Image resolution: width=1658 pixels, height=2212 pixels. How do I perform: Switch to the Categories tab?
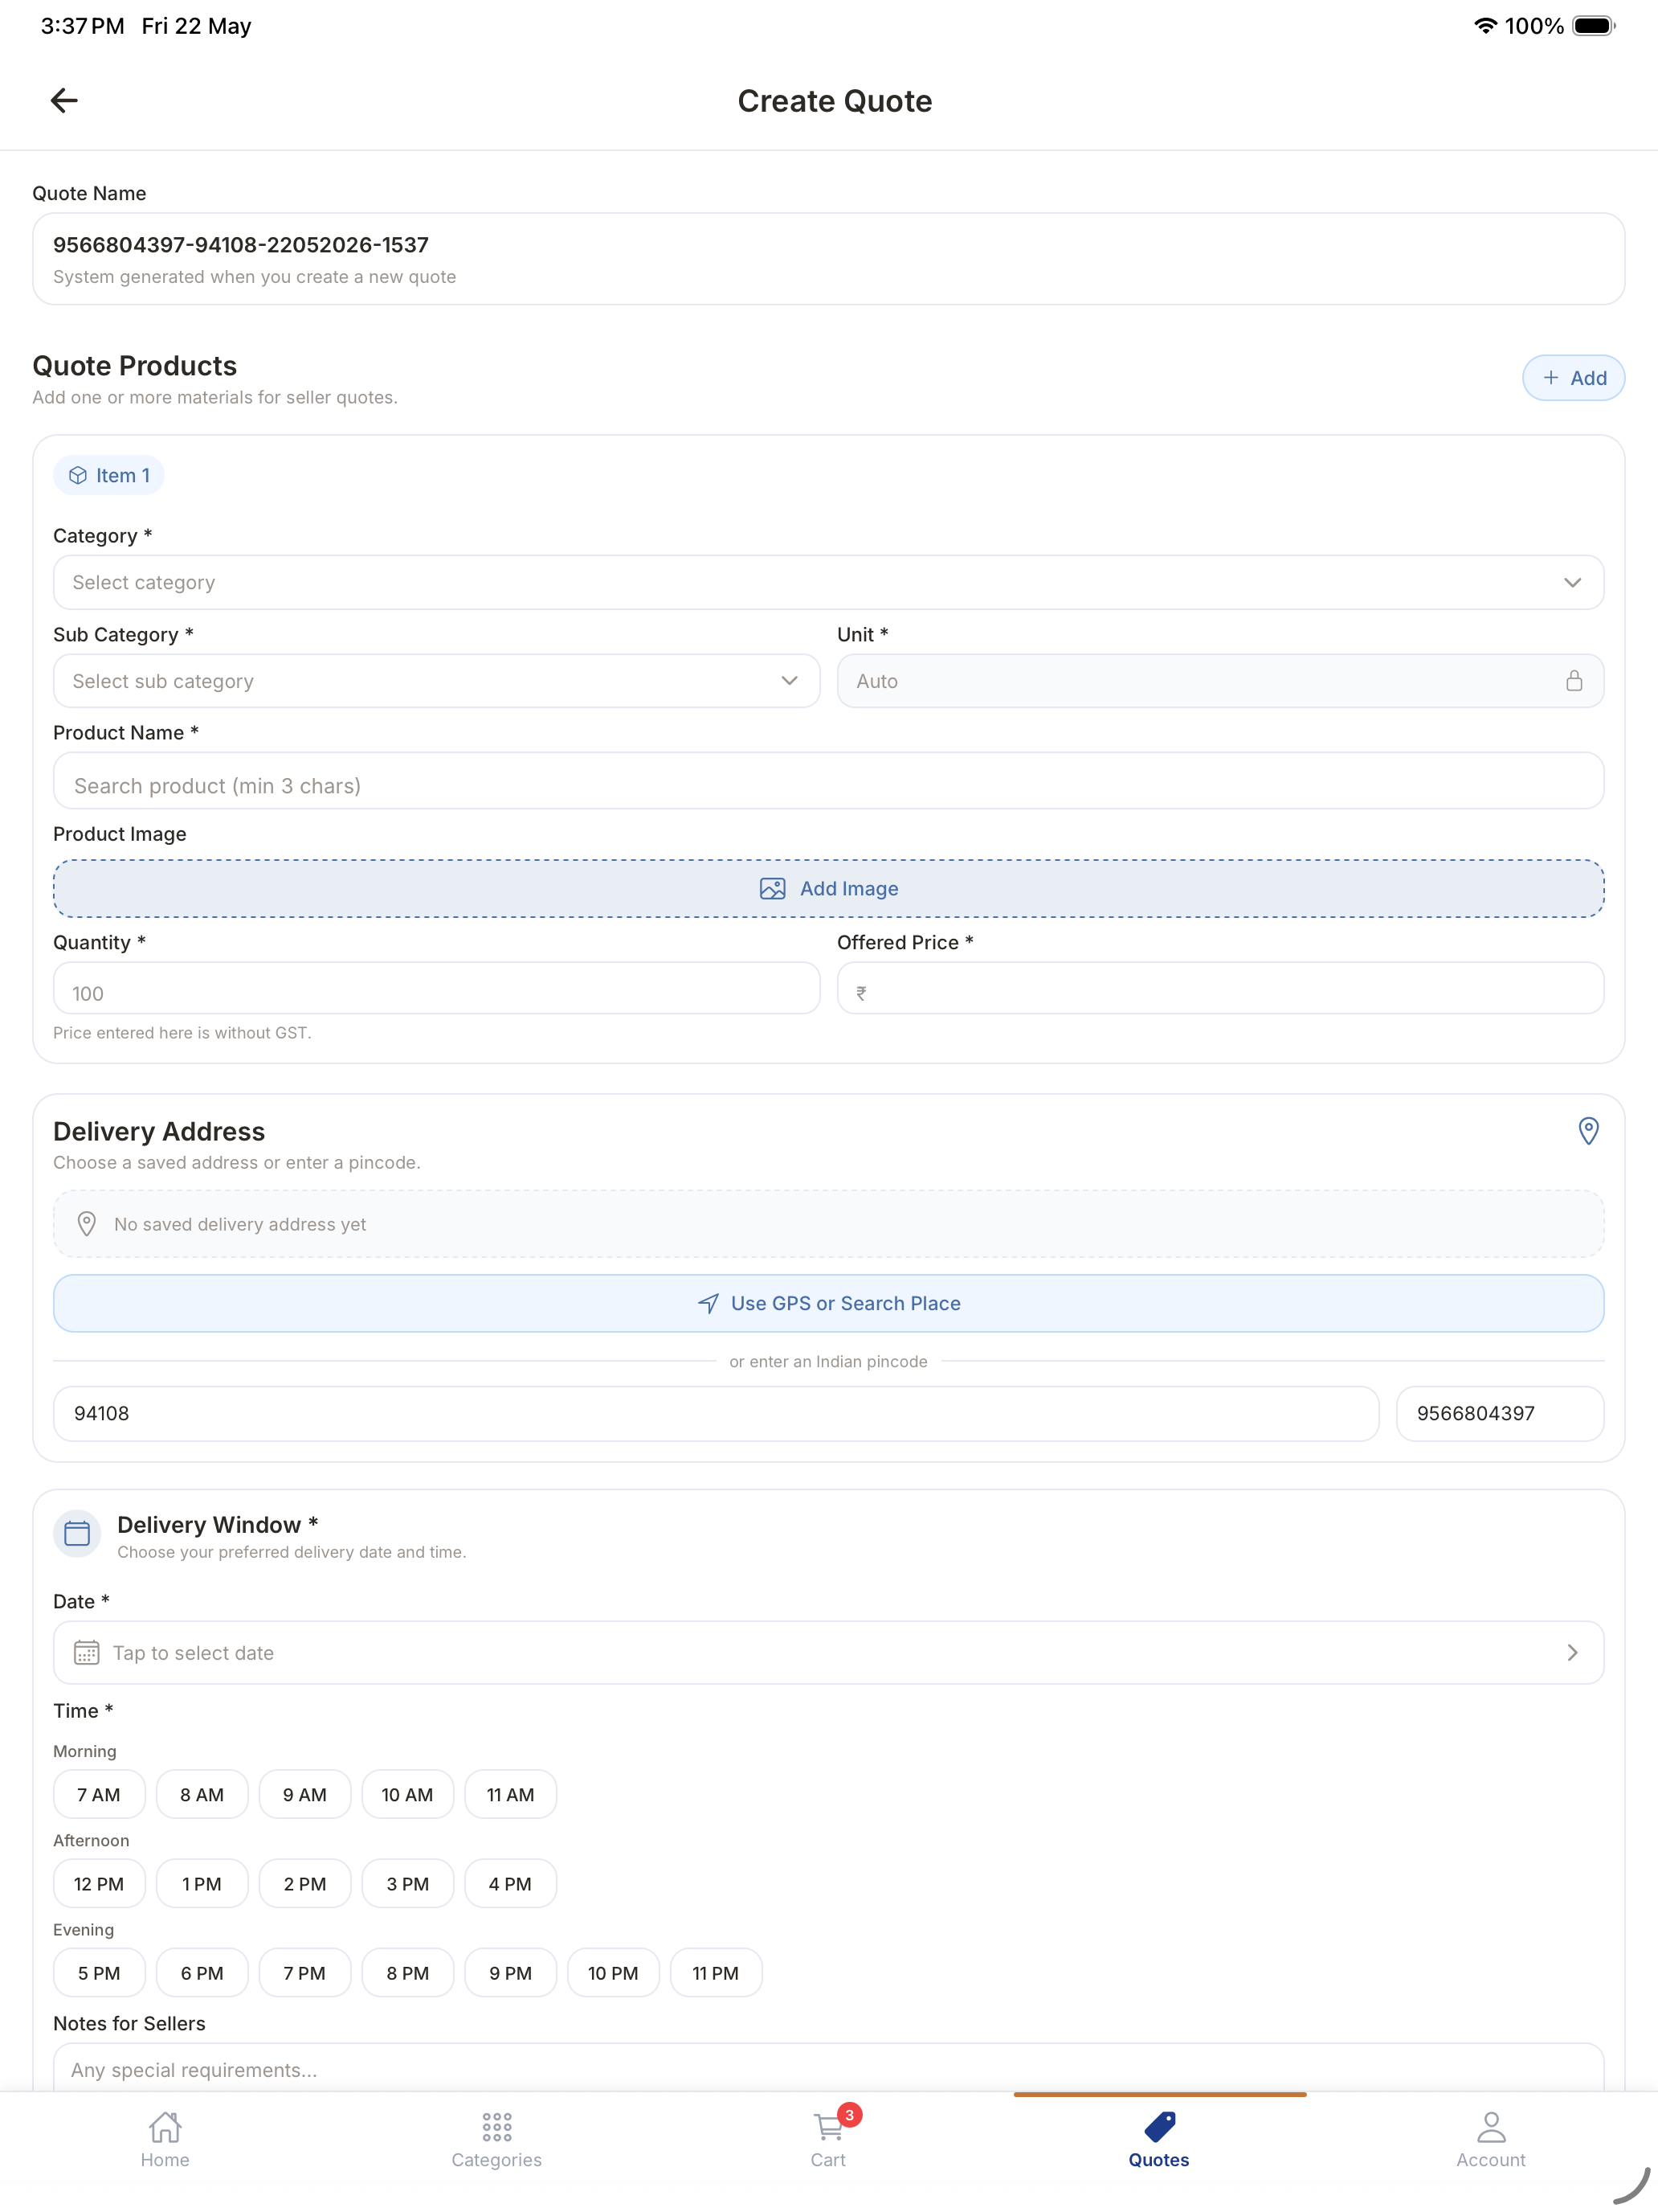click(x=496, y=2140)
